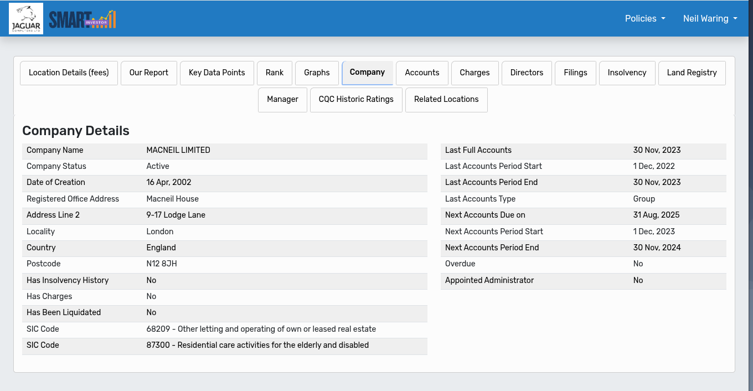View the Filings tab
Screen dimensions: 753x391
(575, 73)
